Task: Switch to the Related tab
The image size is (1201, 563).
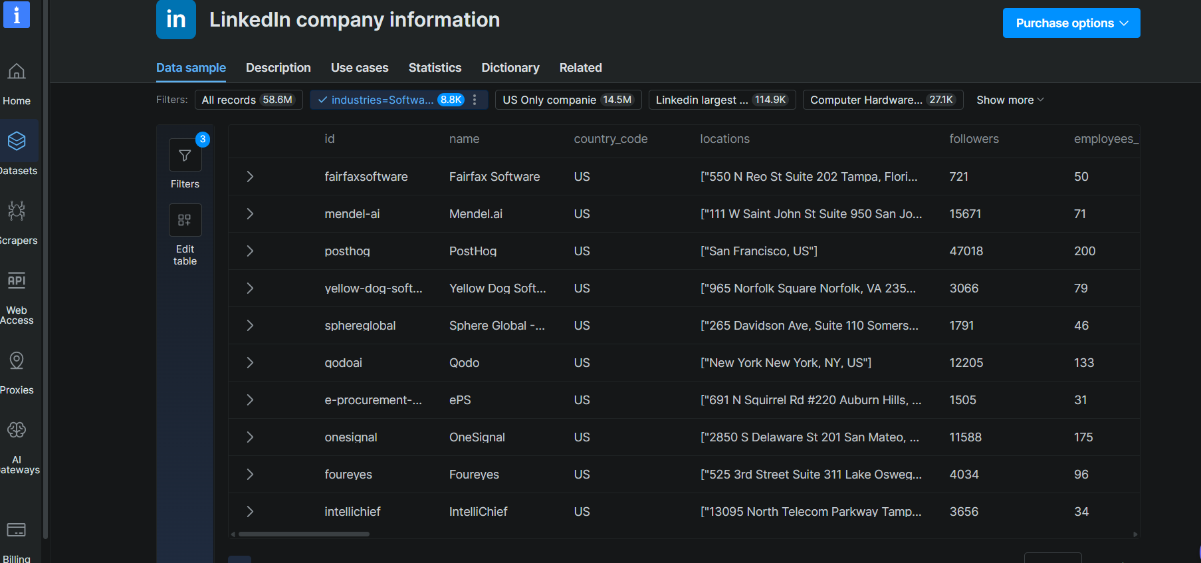Action: (580, 68)
